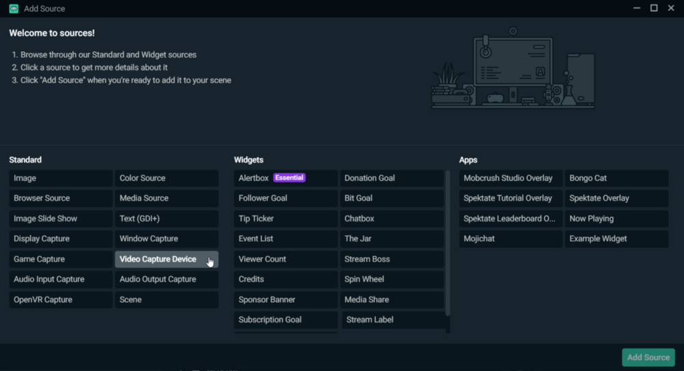
Task: Select Image Slide Show source
Action: click(x=61, y=219)
